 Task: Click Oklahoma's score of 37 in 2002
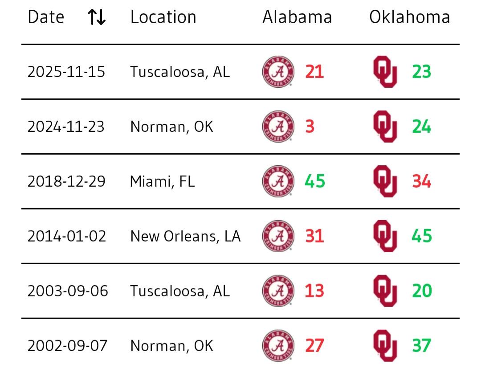421,346
